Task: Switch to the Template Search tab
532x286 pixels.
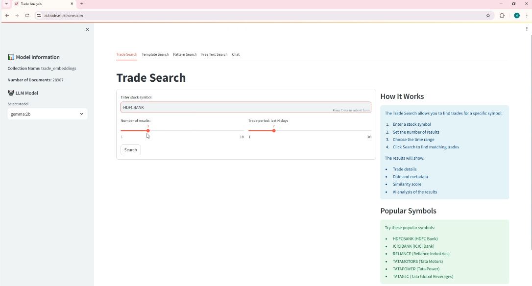Action: [x=155, y=55]
